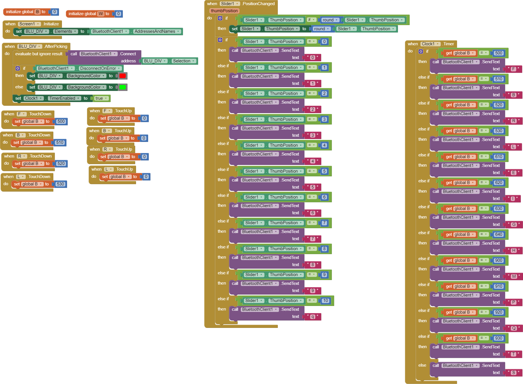Edit number 520 in the R.TouchDown block
This screenshot has width=523, height=384.
pos(61,164)
